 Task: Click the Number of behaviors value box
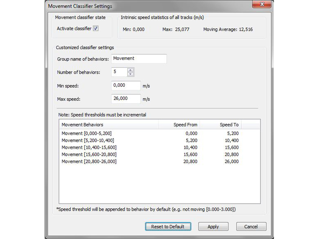(119, 72)
